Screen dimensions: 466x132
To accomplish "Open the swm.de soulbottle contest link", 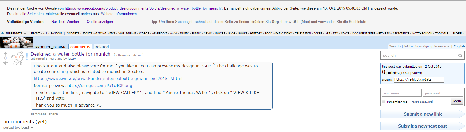I will click(108, 79).
